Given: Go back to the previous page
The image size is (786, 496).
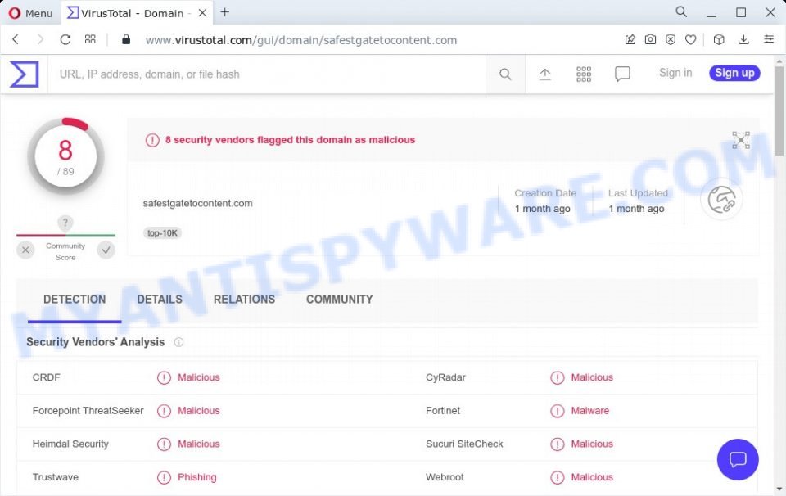Looking at the screenshot, I should (16, 39).
